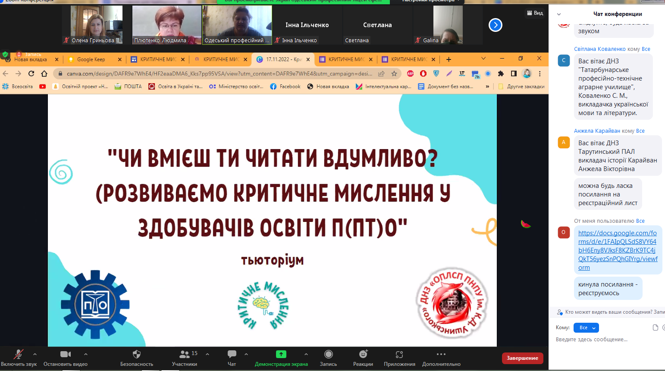Click the chat file attachment icon
The height and width of the screenshot is (371, 665).
click(656, 327)
